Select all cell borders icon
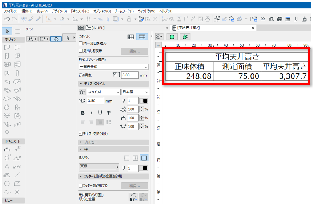The height and width of the screenshot is (209, 313). (x=144, y=158)
